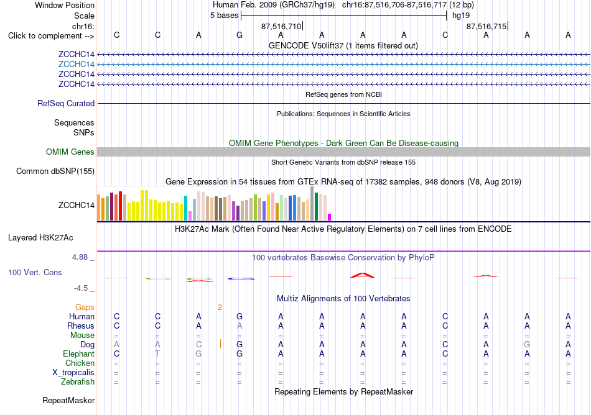
Task: Click the -4.5 PhyloP lower scale value
Action: coord(81,288)
